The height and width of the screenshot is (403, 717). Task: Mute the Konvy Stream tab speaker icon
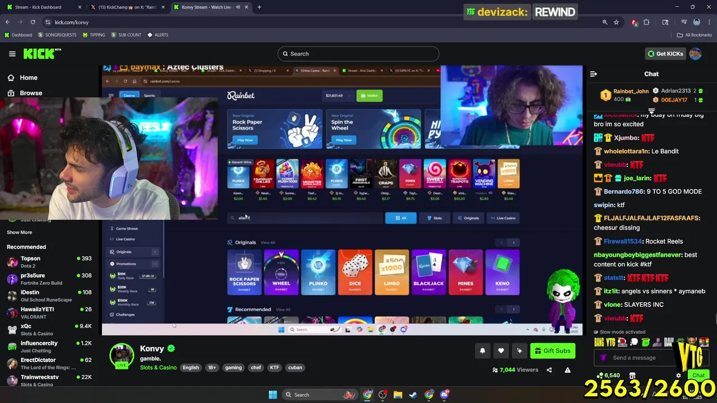238,7
